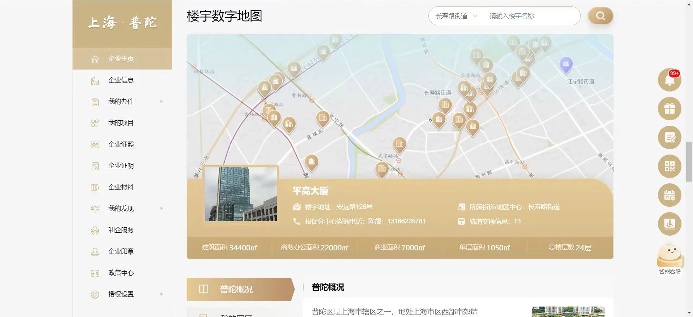The height and width of the screenshot is (317, 693).
Task: Expand the 我的办件 submenu arrow
Action: tap(161, 102)
